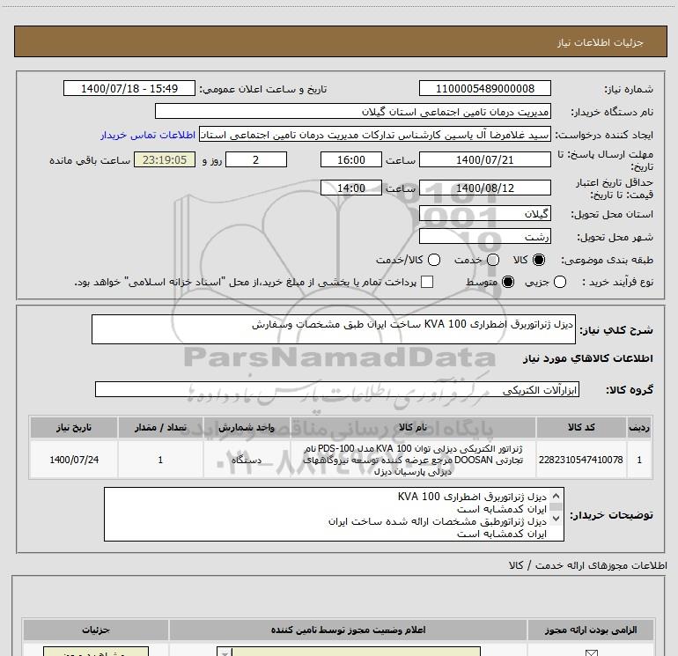The width and height of the screenshot is (678, 656).
Task: Click column header واحد شمارش
Action: 247,428
